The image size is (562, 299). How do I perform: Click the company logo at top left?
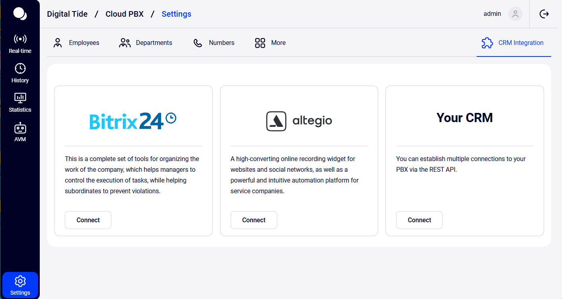coord(20,14)
